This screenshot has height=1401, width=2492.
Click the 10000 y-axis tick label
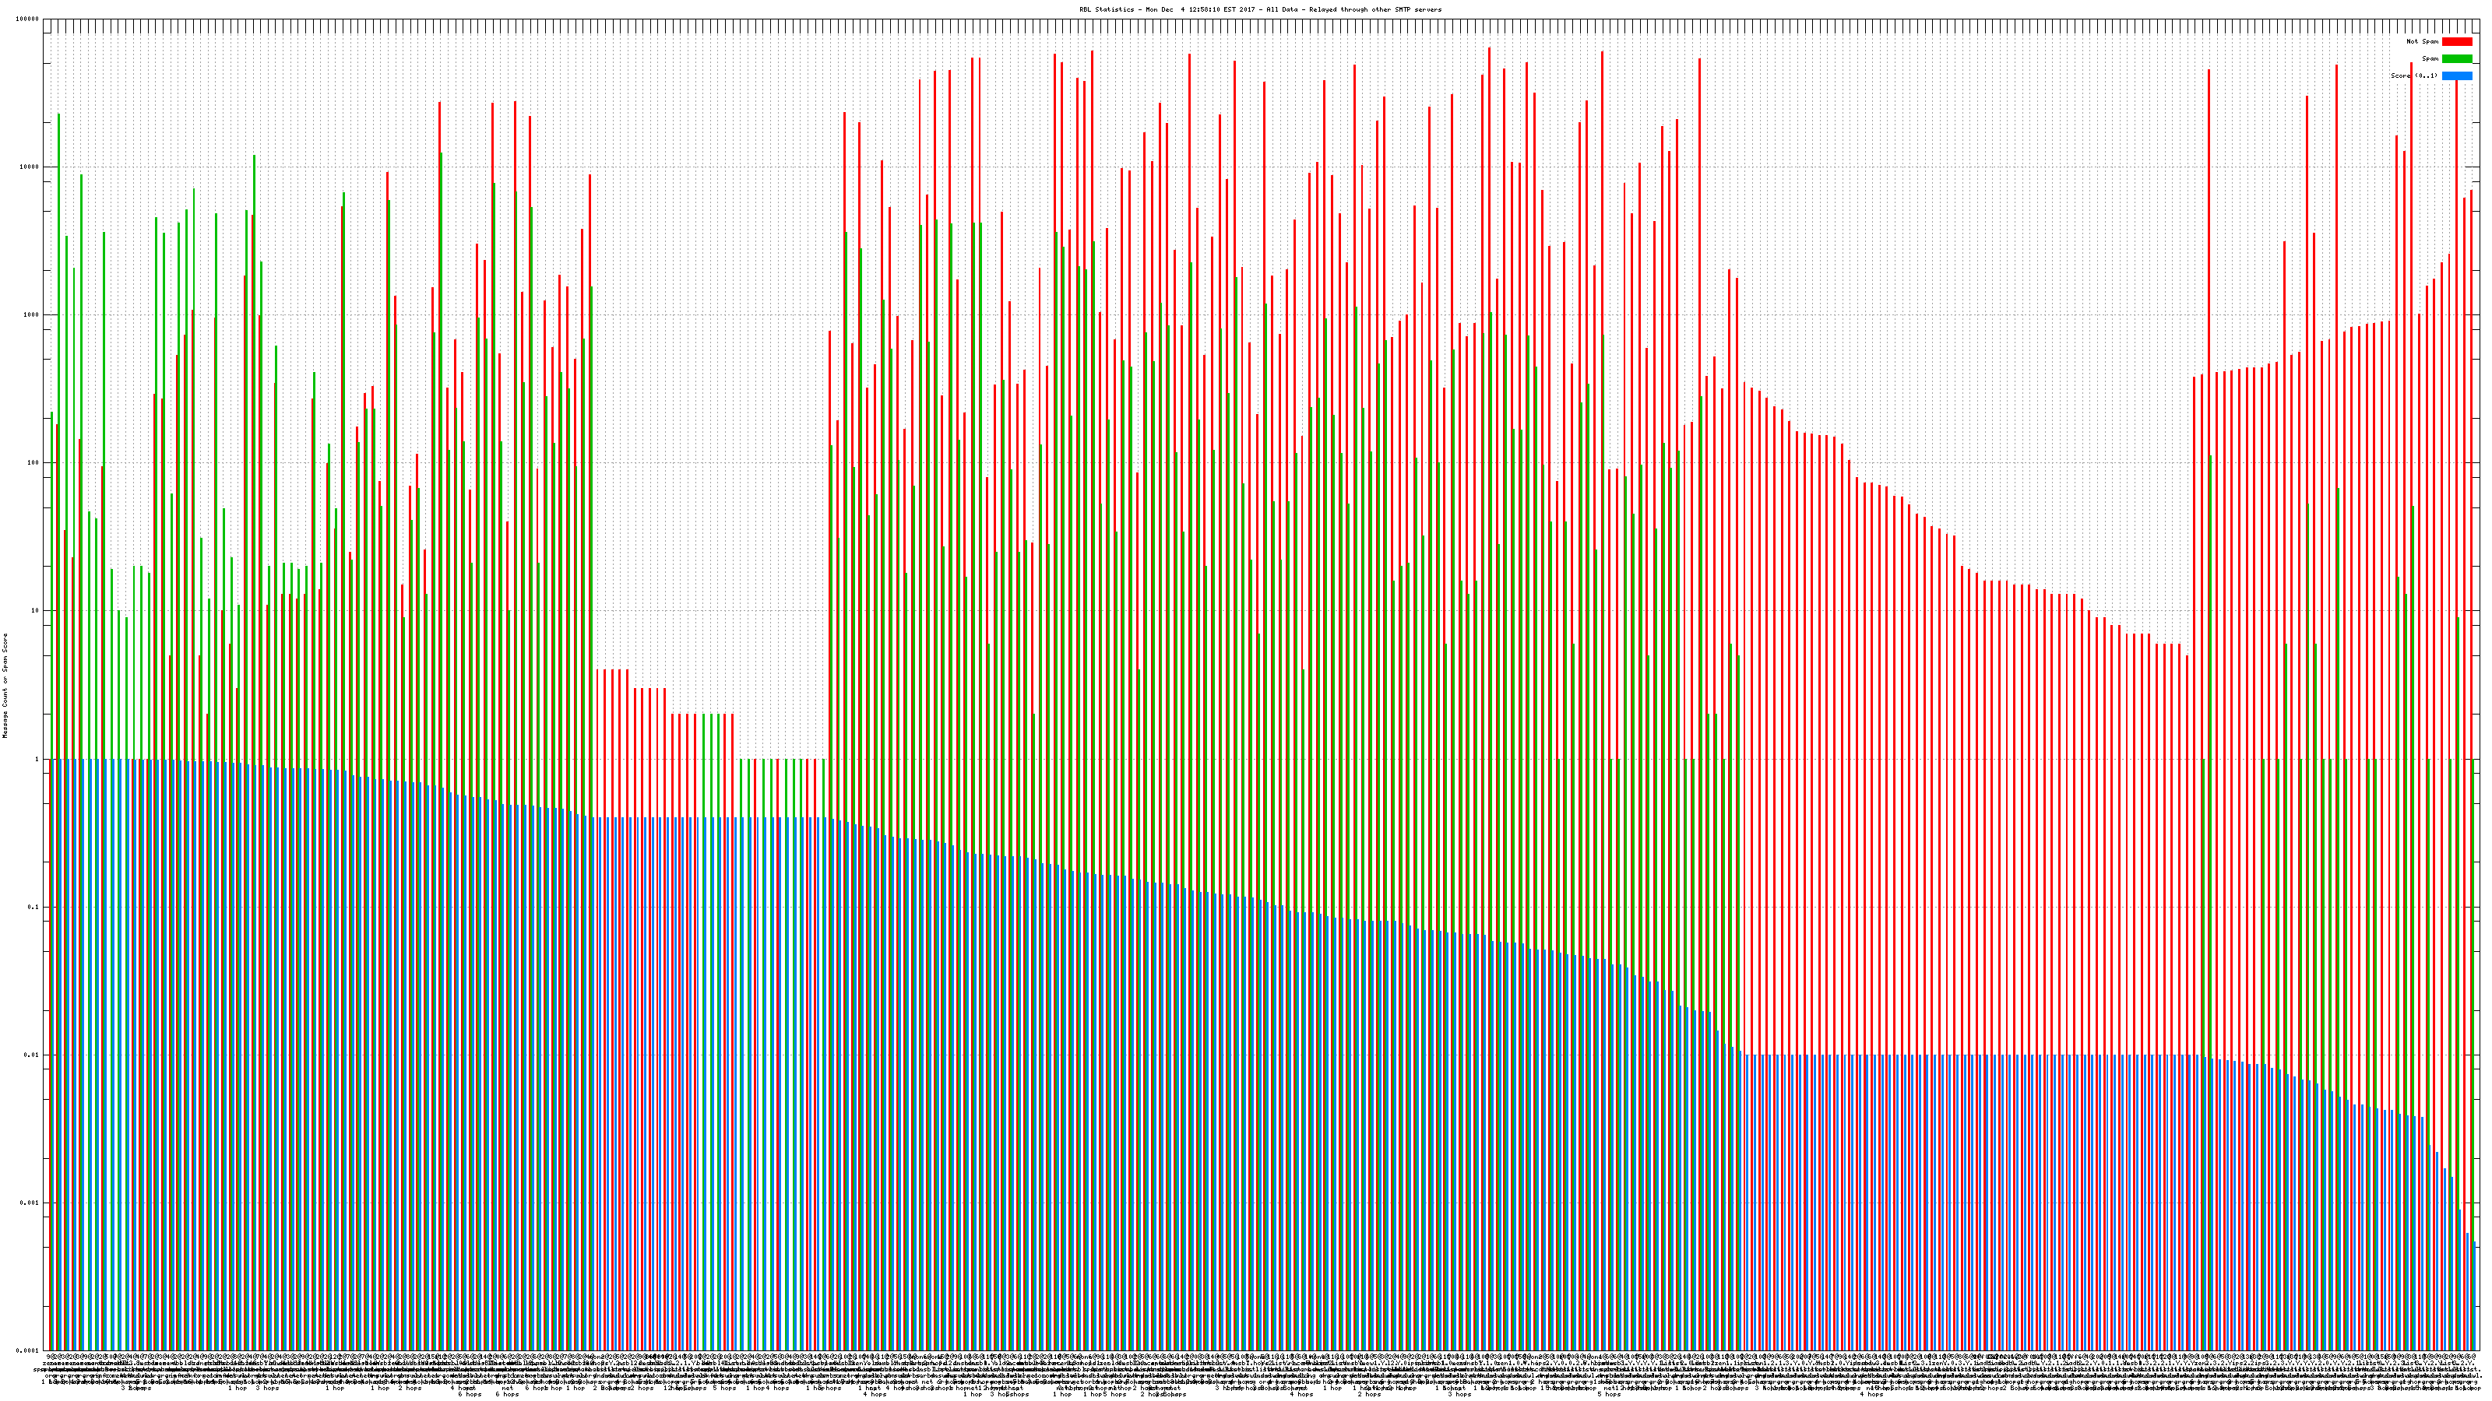[30, 167]
